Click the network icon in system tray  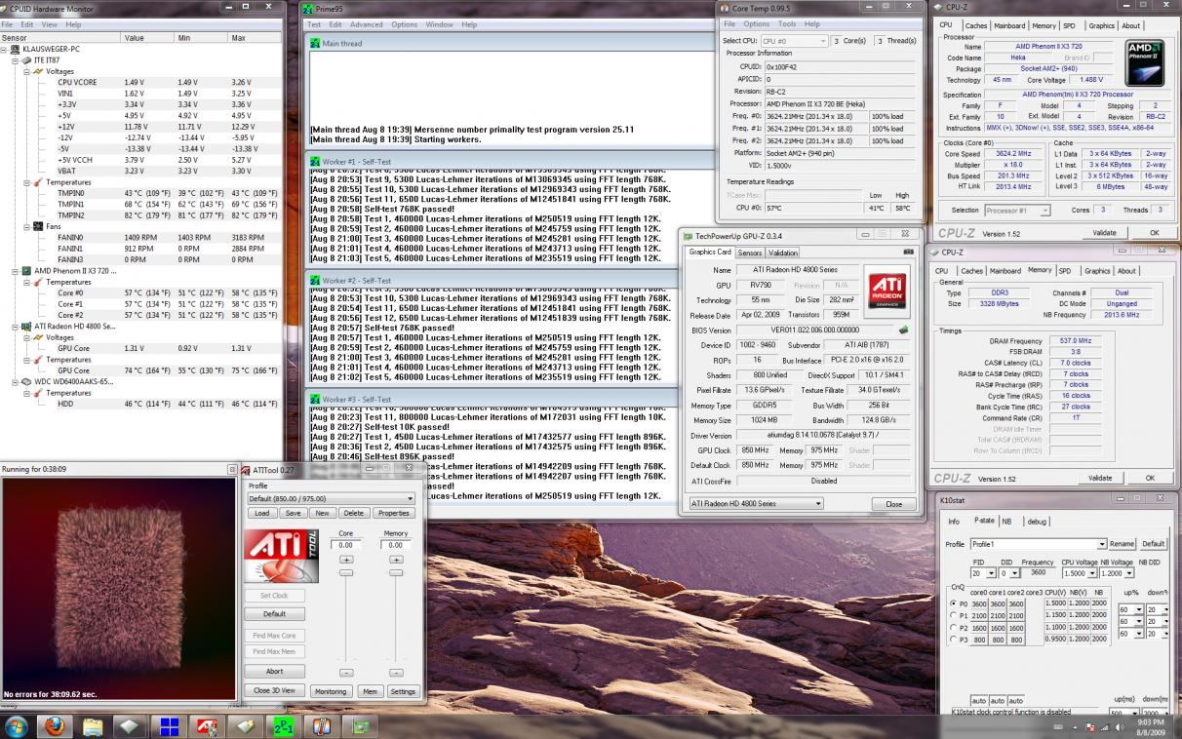point(1105,727)
